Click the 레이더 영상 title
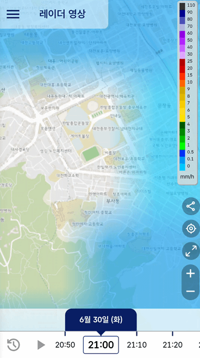Image resolution: width=200 pixels, height=358 pixels. coord(62,14)
